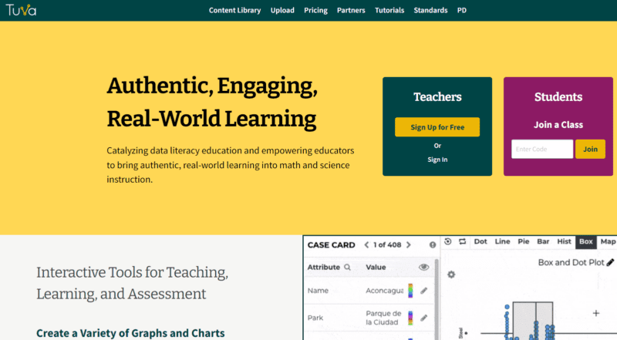Screen dimensions: 617x340
Task: Switch to the Pie chart tab
Action: (x=523, y=241)
